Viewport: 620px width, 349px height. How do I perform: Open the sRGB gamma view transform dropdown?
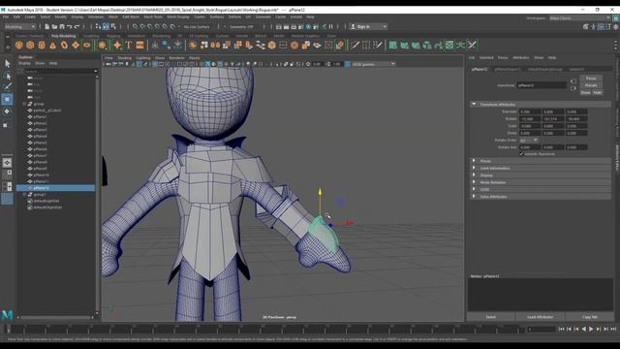pos(373,64)
